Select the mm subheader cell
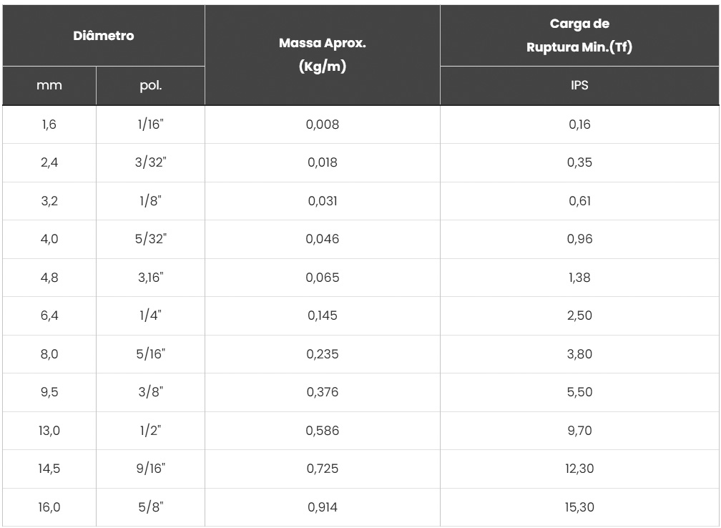This screenshot has width=721, height=528. [x=49, y=86]
